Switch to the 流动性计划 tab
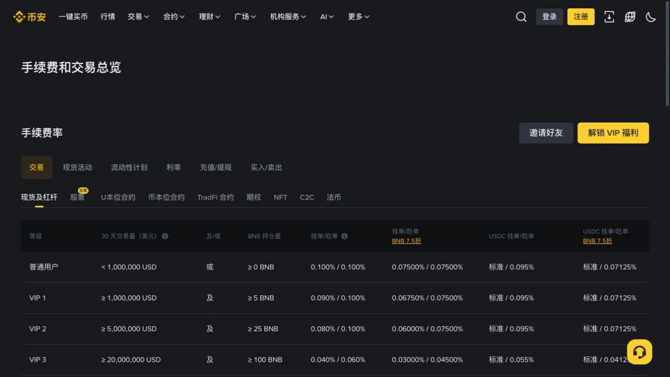 [x=129, y=168]
